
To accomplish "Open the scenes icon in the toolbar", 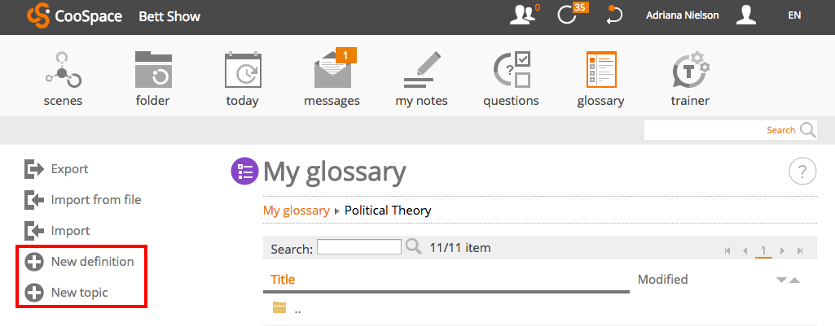I will click(x=63, y=71).
